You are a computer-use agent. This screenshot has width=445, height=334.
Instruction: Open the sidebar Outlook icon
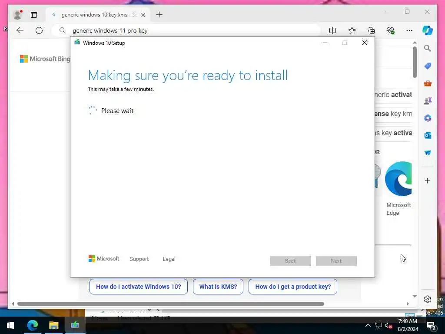point(428,136)
